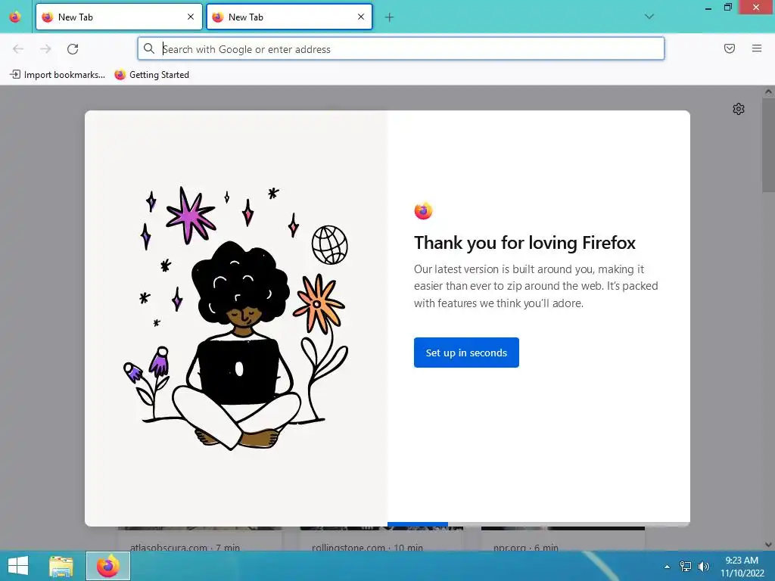Switch to the second New Tab

tap(289, 17)
